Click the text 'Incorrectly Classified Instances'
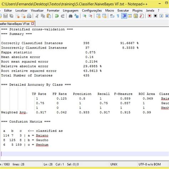Image resolution: width=169 pixels, height=169 pixels. (34, 48)
